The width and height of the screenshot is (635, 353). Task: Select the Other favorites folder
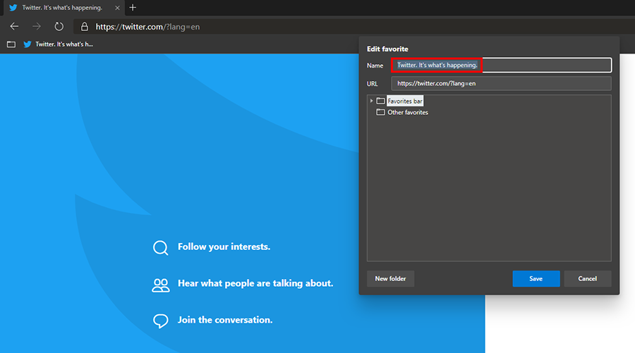coord(407,113)
